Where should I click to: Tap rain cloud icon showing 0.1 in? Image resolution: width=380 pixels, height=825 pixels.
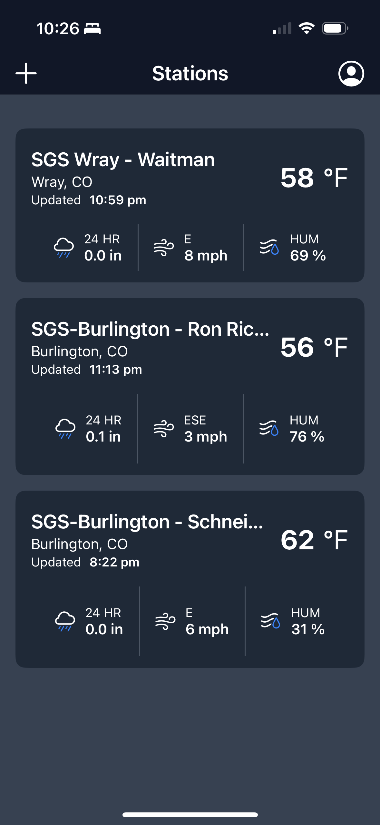(65, 428)
